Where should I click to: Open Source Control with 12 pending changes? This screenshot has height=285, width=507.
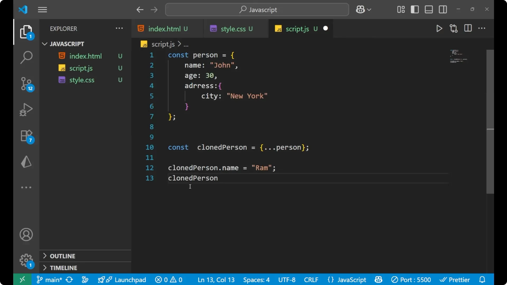pyautogui.click(x=26, y=83)
